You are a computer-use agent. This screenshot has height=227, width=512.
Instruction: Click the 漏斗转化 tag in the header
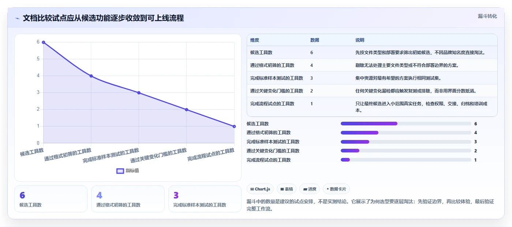tap(487, 16)
